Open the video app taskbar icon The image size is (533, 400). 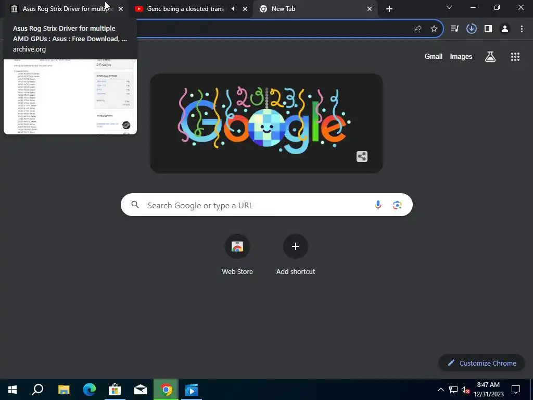(192, 390)
